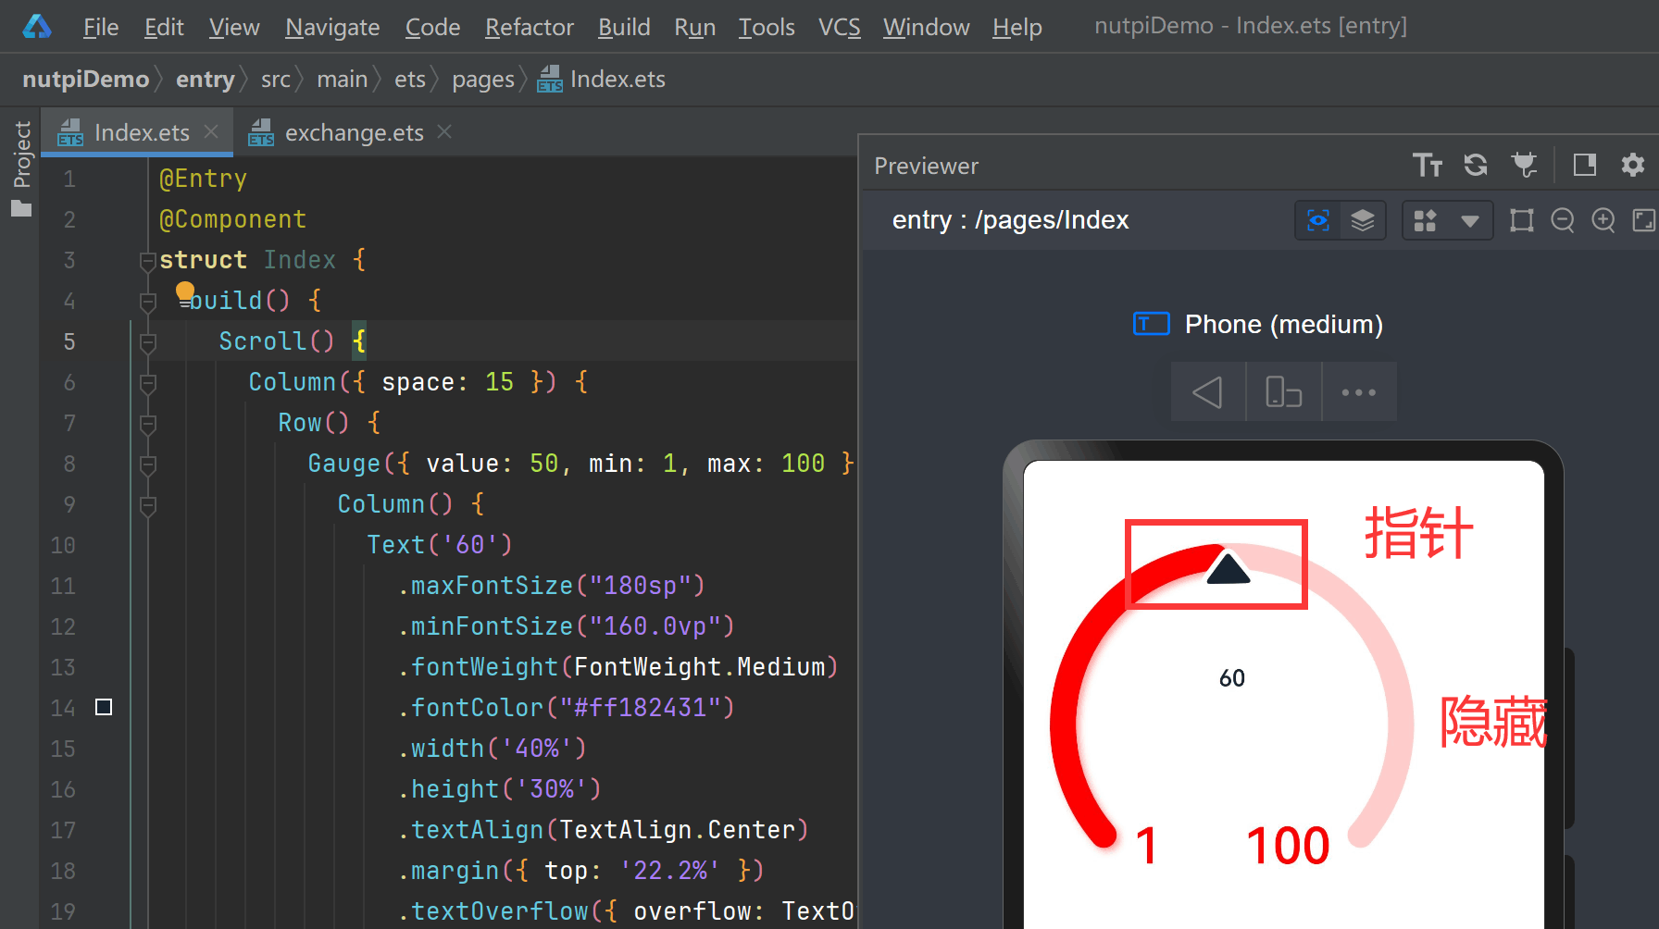Click main breadcrumb segment
The image size is (1659, 929).
pos(343,80)
